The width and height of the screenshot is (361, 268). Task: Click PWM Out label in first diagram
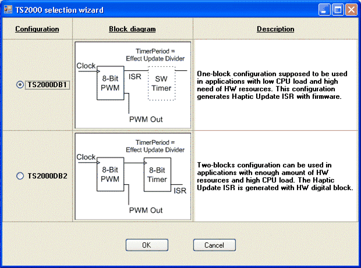[146, 119]
